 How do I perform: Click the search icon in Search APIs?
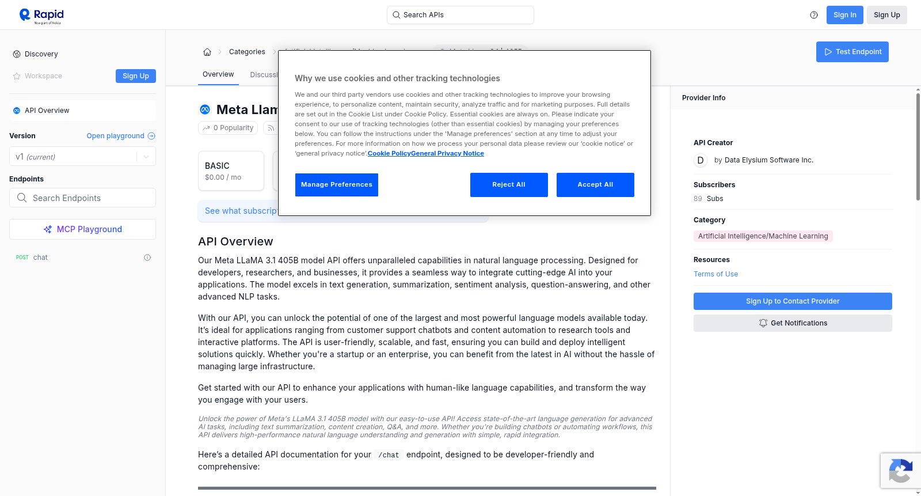(397, 15)
